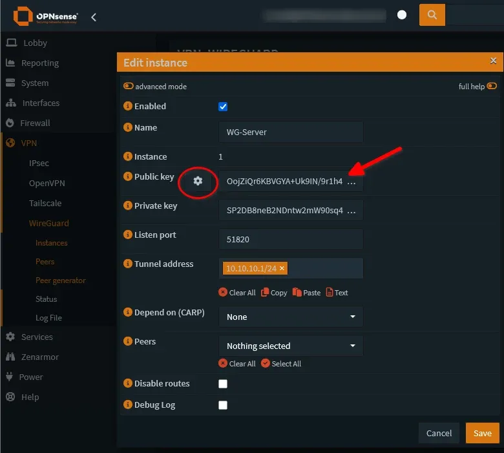Image resolution: width=504 pixels, height=453 pixels.
Task: Click the white circle status indicator
Action: pyautogui.click(x=402, y=15)
